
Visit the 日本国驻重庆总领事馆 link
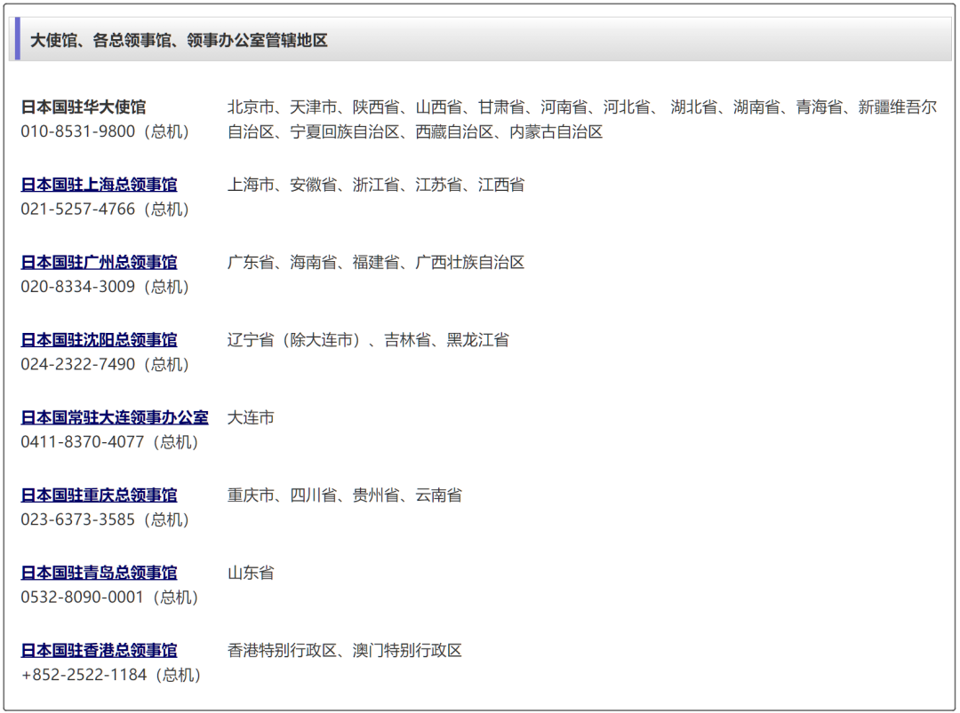coord(99,495)
